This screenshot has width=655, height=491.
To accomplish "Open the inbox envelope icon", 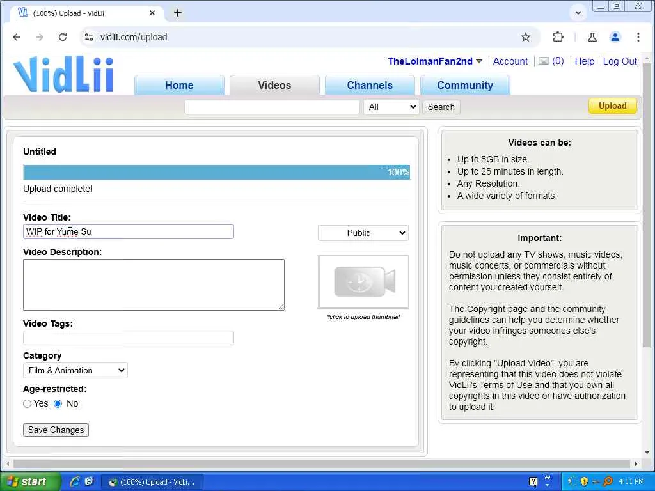I will [x=544, y=61].
